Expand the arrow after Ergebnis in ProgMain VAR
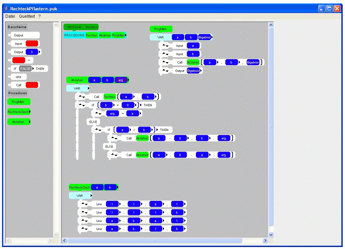 click(212, 37)
